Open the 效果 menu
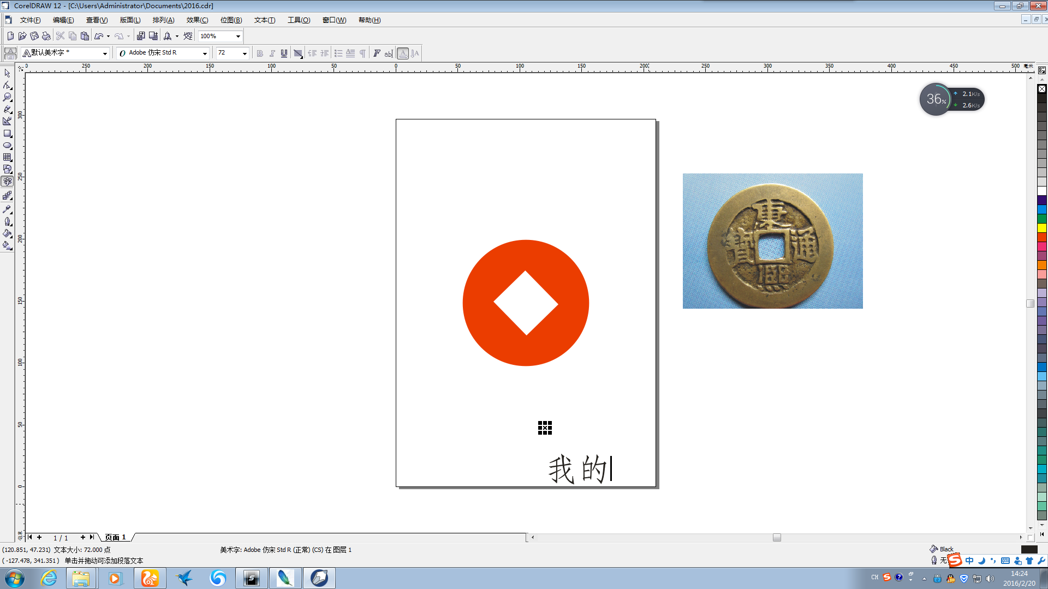This screenshot has height=589, width=1048. click(x=196, y=20)
